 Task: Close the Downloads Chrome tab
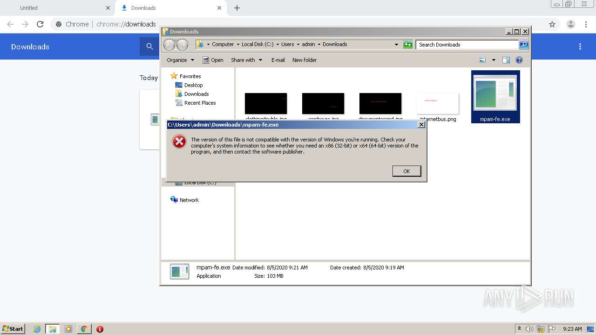(219, 8)
